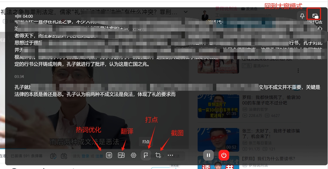Pin the floating transcript window

click(x=302, y=16)
